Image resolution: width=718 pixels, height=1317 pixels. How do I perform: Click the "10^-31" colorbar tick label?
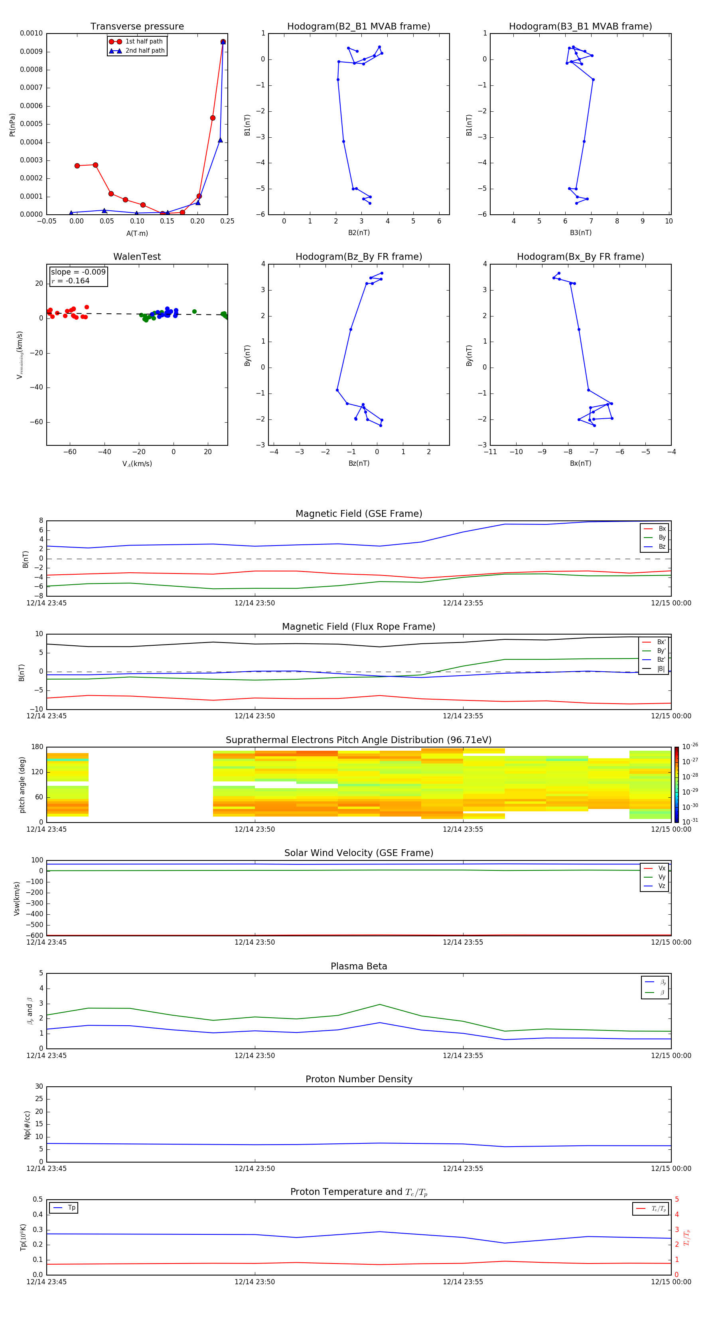pyautogui.click(x=690, y=822)
